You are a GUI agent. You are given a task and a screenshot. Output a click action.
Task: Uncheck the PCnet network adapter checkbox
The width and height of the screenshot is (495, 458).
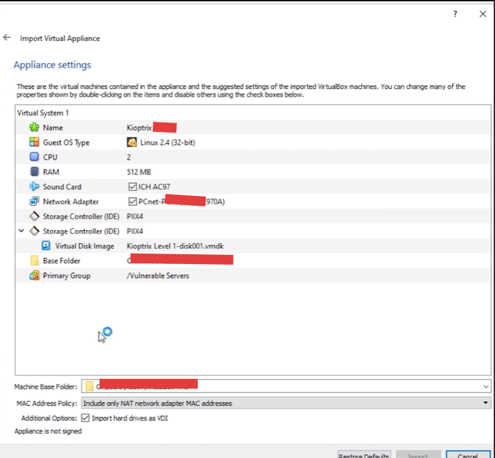click(x=132, y=202)
